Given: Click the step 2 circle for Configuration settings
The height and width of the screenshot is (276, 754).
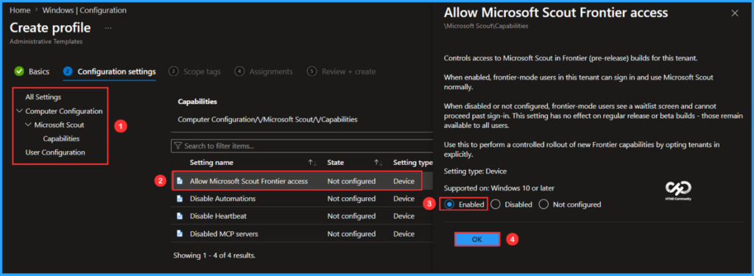Looking at the screenshot, I should (68, 71).
